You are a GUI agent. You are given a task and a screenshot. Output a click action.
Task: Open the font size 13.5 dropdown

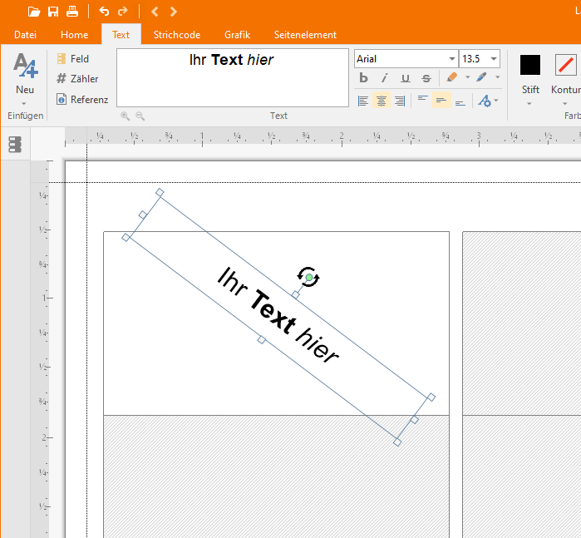click(x=494, y=59)
